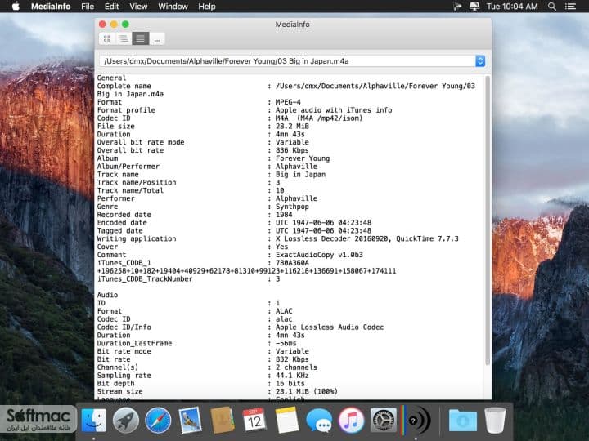The image size is (589, 441).
Task: Open System Preferences gear in the Dock
Action: click(384, 420)
